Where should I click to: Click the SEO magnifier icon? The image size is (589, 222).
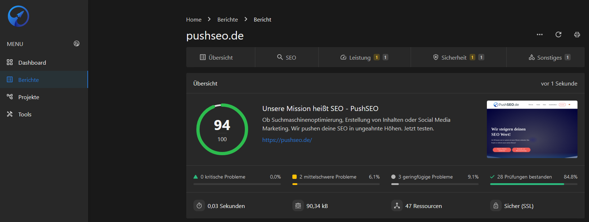pyautogui.click(x=280, y=57)
